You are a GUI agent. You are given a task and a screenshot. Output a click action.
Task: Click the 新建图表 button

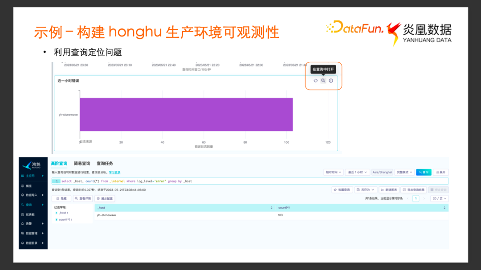pyautogui.click(x=389, y=189)
